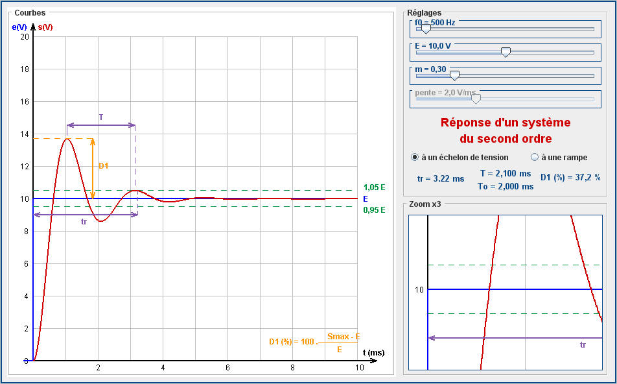Viewport: 617px width, 384px height.
Task: Click the 'Smax - E' formula numerator
Action: pyautogui.click(x=343, y=337)
